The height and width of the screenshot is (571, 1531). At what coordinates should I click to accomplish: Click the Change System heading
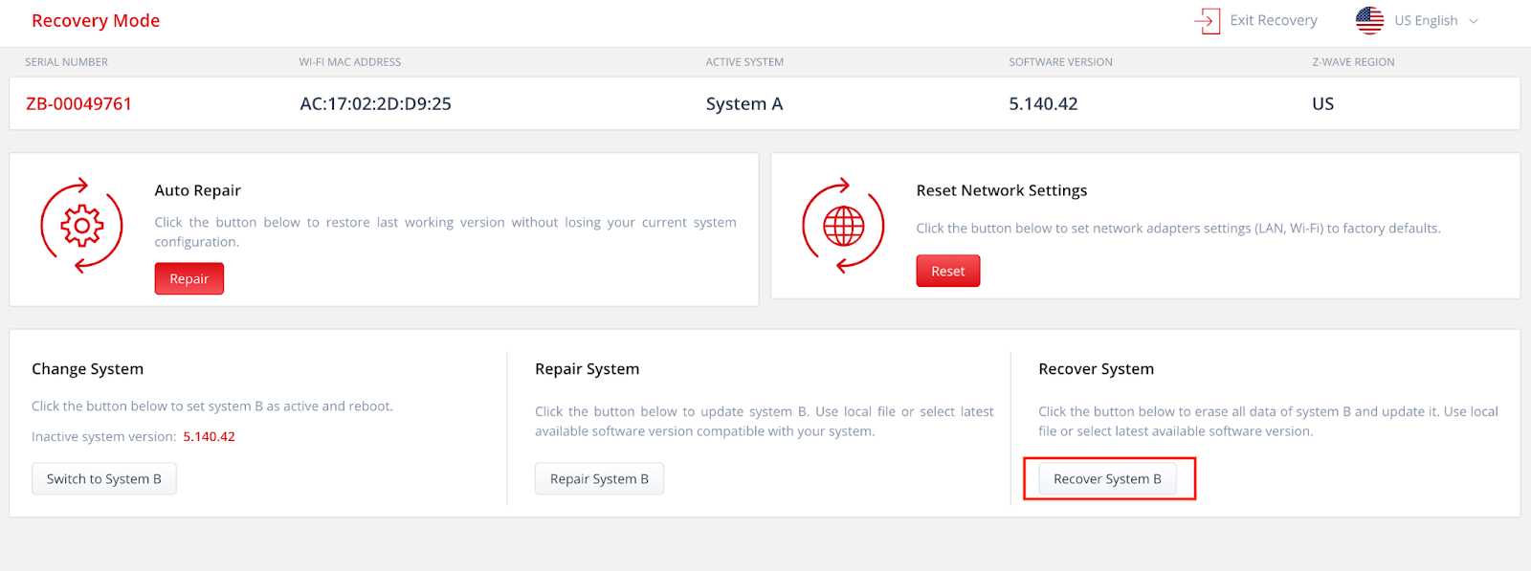[87, 368]
